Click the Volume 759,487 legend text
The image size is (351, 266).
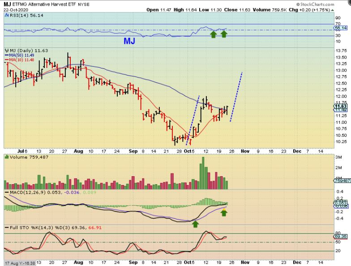pyautogui.click(x=29, y=157)
